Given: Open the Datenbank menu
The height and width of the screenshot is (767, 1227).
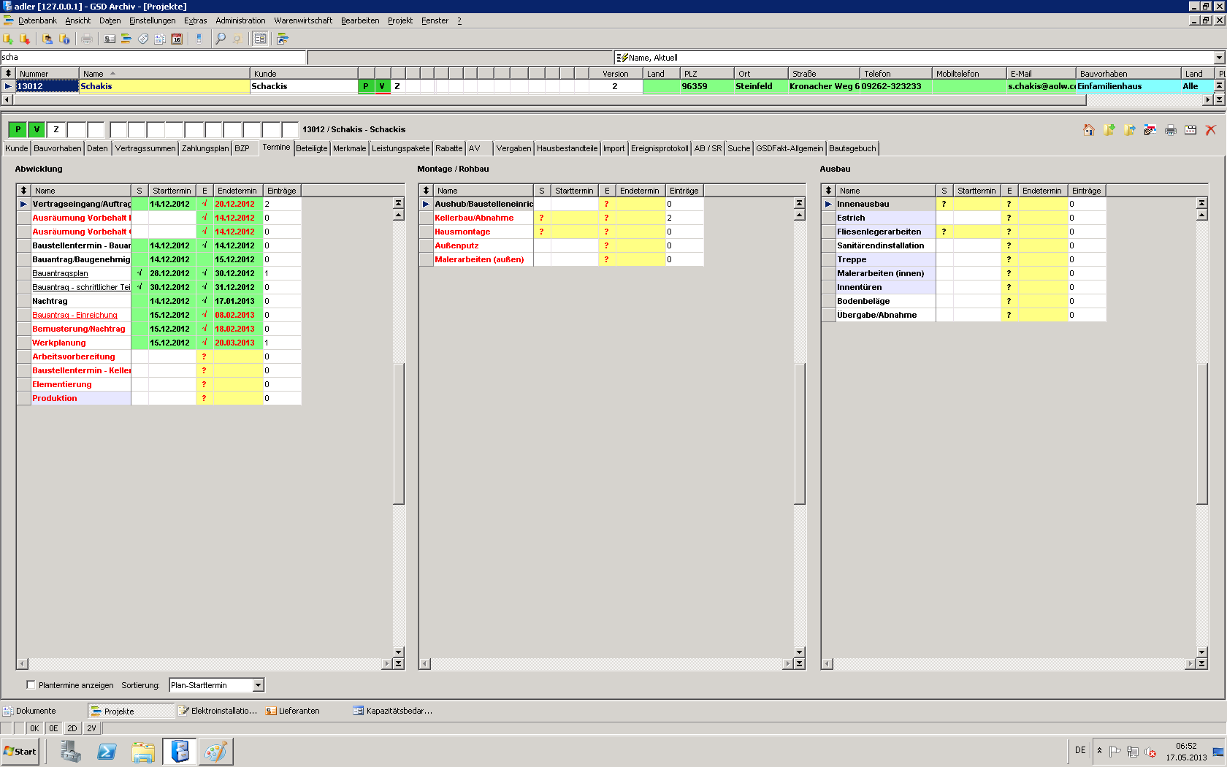Looking at the screenshot, I should tap(37, 20).
